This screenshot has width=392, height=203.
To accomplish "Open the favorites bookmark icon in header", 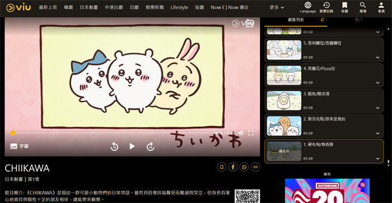I will 344,7.
